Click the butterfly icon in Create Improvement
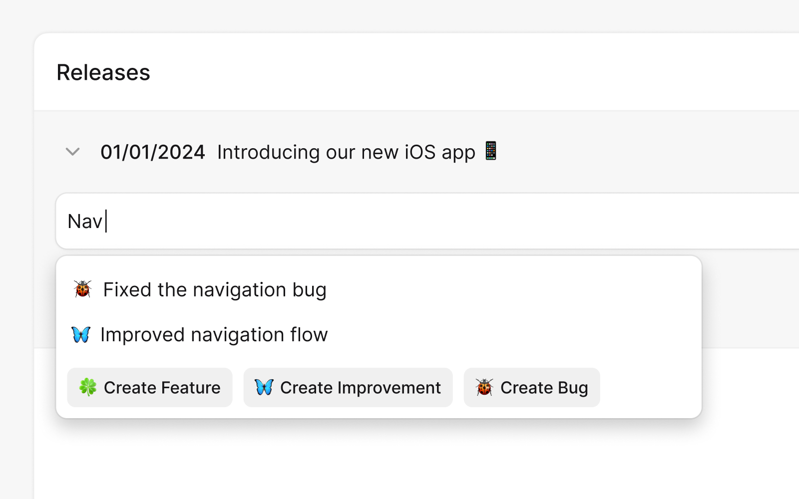This screenshot has height=499, width=799. tap(264, 387)
